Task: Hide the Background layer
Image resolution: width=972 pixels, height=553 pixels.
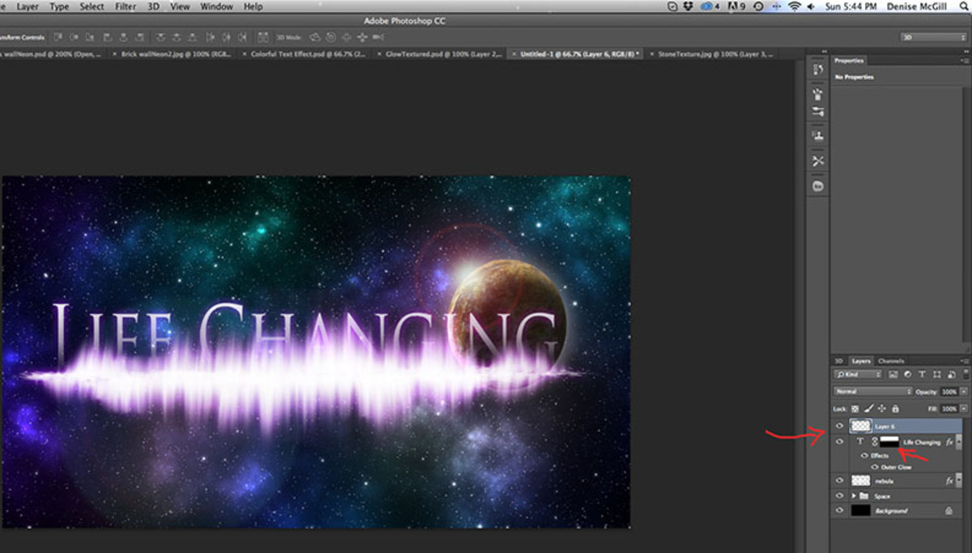Action: coord(838,510)
